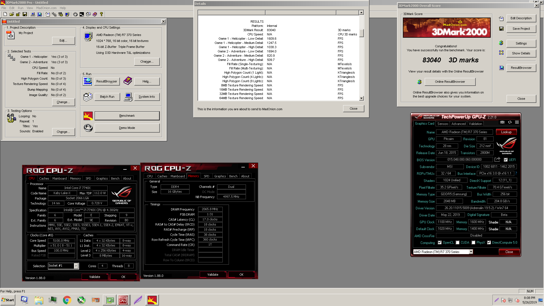Open the file explorer folder taskbar icon
The image size is (544, 306).
point(39,300)
